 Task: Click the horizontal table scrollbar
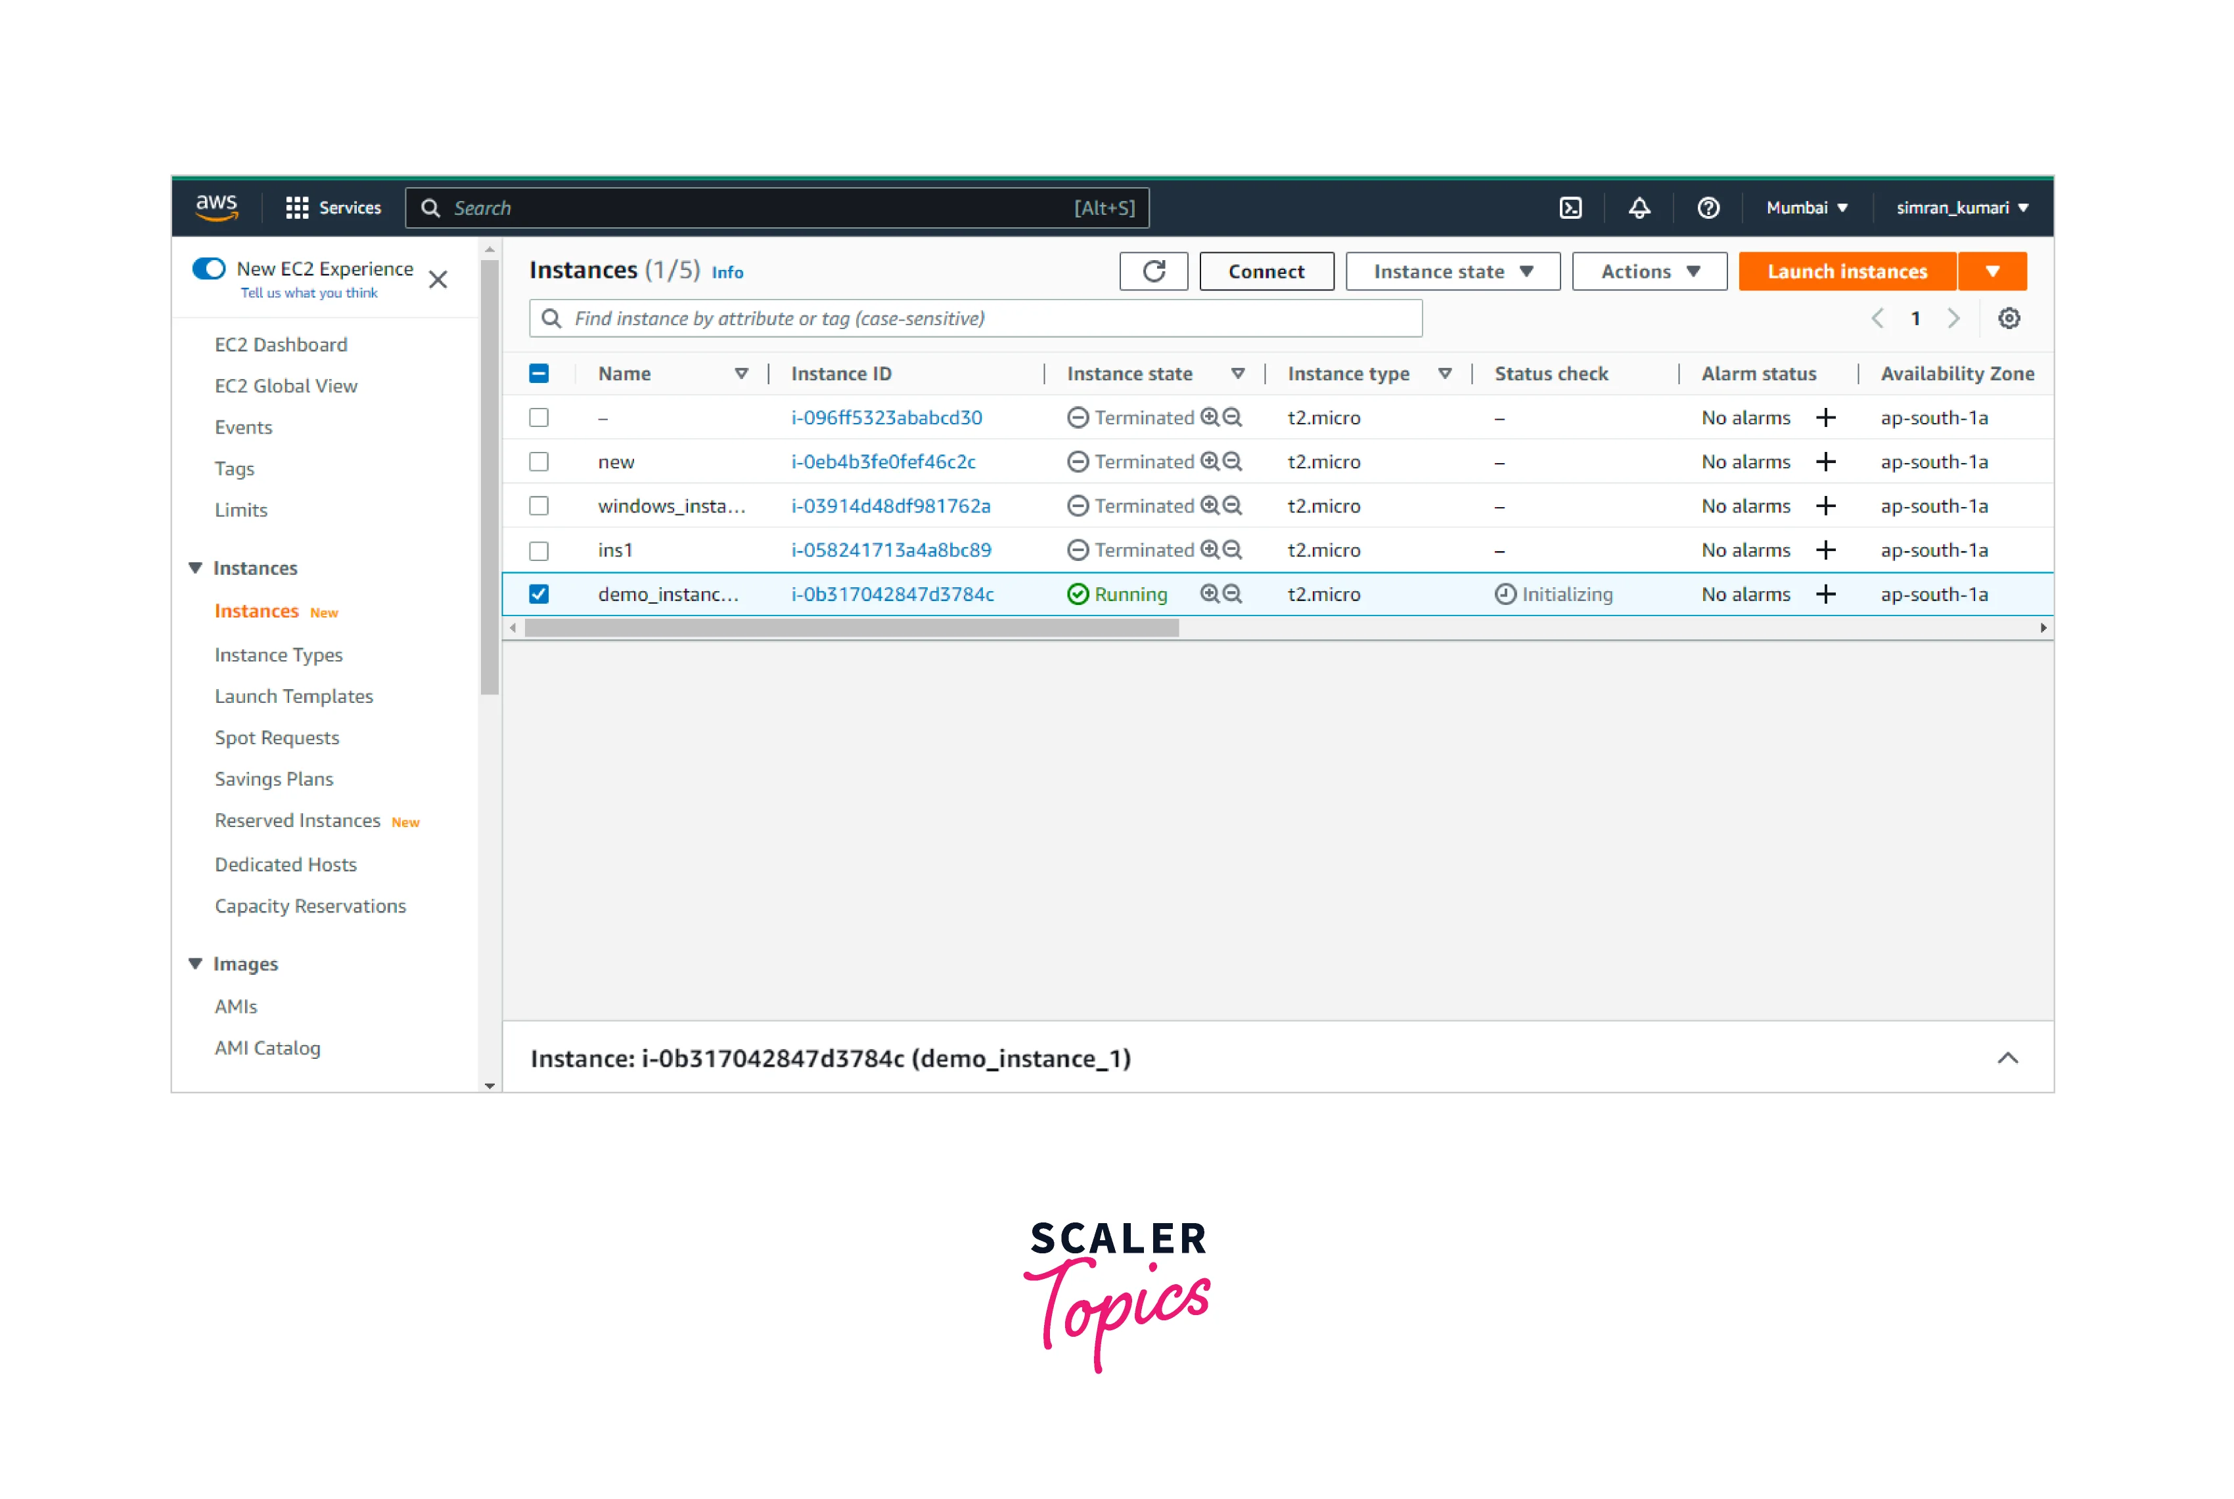[x=851, y=628]
